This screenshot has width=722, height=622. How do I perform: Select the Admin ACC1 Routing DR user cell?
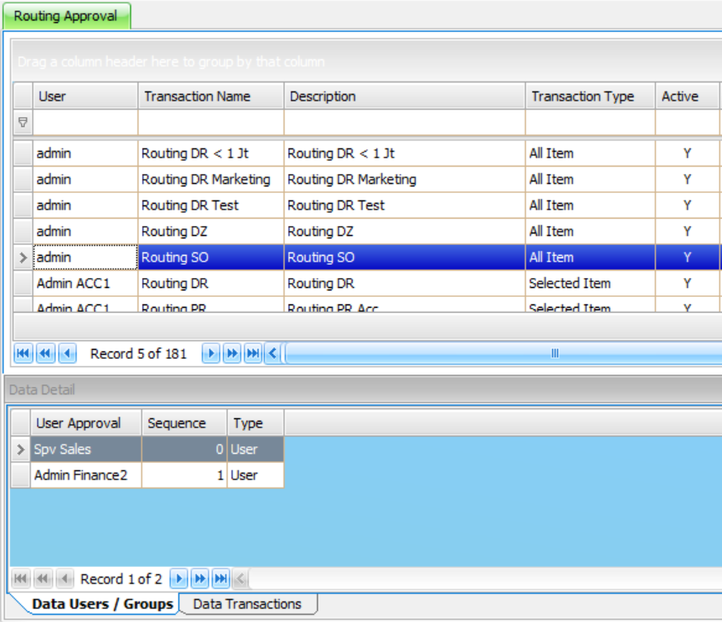click(85, 283)
